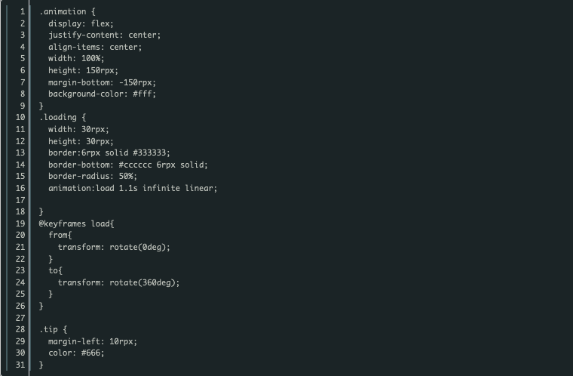Place cursor on justify-content: center line
Image resolution: width=573 pixels, height=376 pixels.
click(104, 35)
